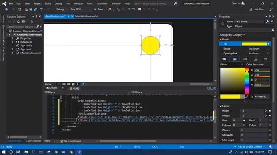Open the Arrange by Category dropdown
The height and width of the screenshot is (155, 277).
pos(232,35)
